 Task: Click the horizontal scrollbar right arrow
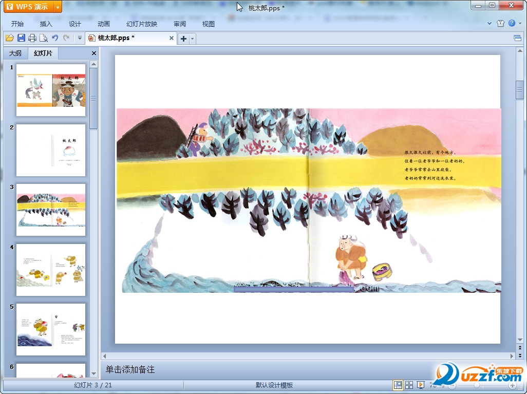pyautogui.click(x=512, y=355)
